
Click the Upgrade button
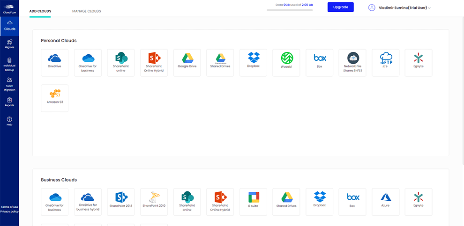tap(340, 7)
